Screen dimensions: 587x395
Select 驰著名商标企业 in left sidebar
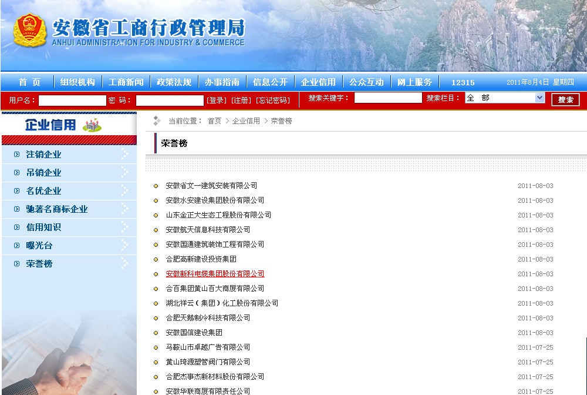coord(57,209)
